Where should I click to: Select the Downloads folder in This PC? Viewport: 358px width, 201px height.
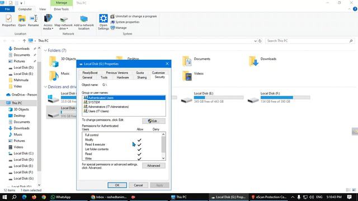tap(262, 61)
